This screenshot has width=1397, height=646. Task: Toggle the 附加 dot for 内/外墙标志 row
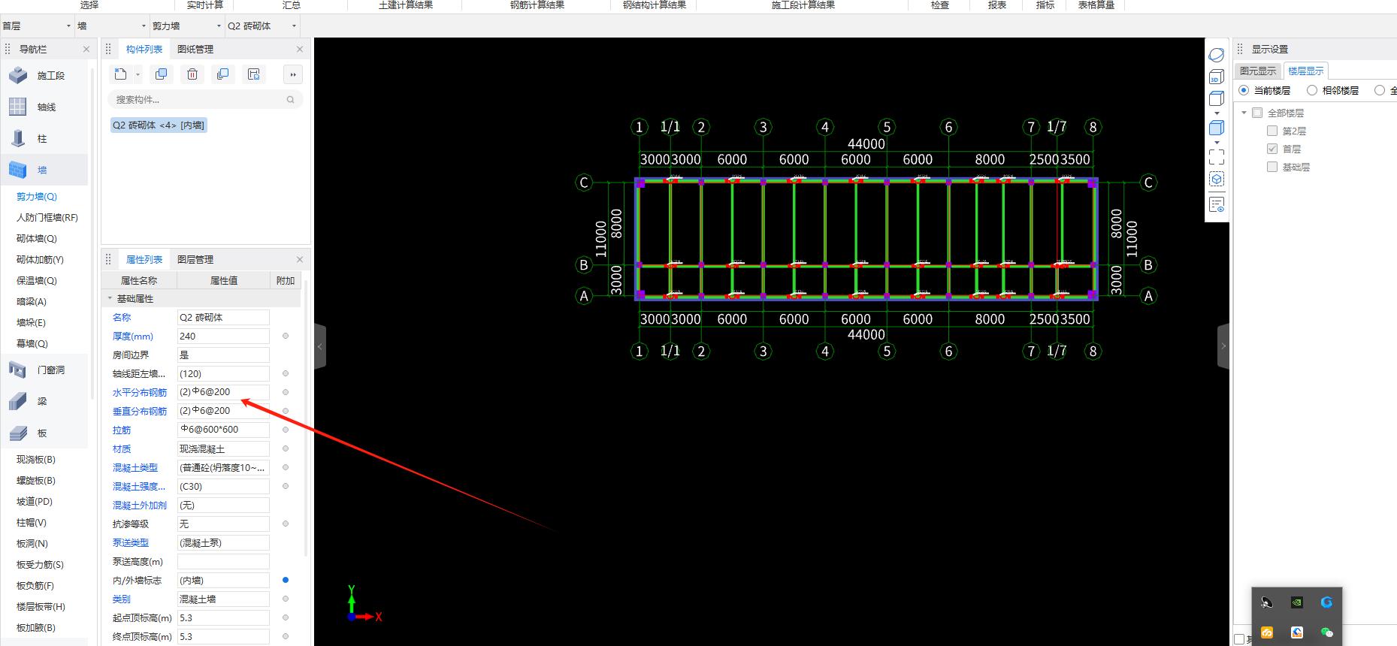click(286, 580)
